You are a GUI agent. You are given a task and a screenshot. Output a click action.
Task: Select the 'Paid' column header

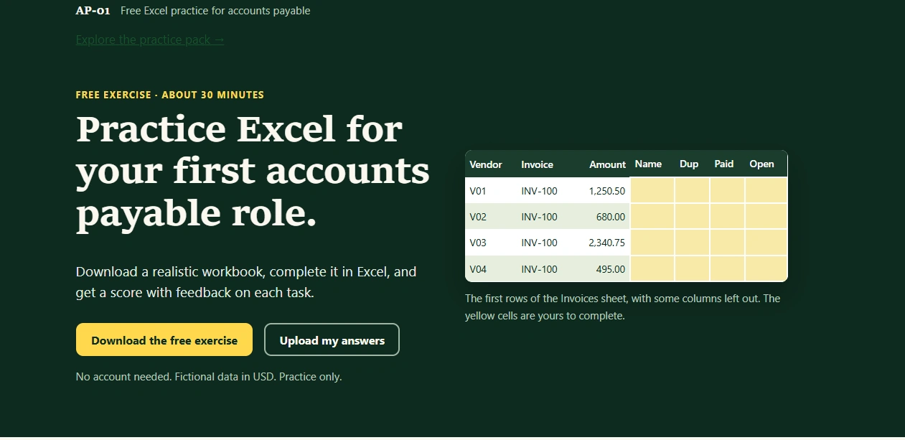[x=724, y=164]
